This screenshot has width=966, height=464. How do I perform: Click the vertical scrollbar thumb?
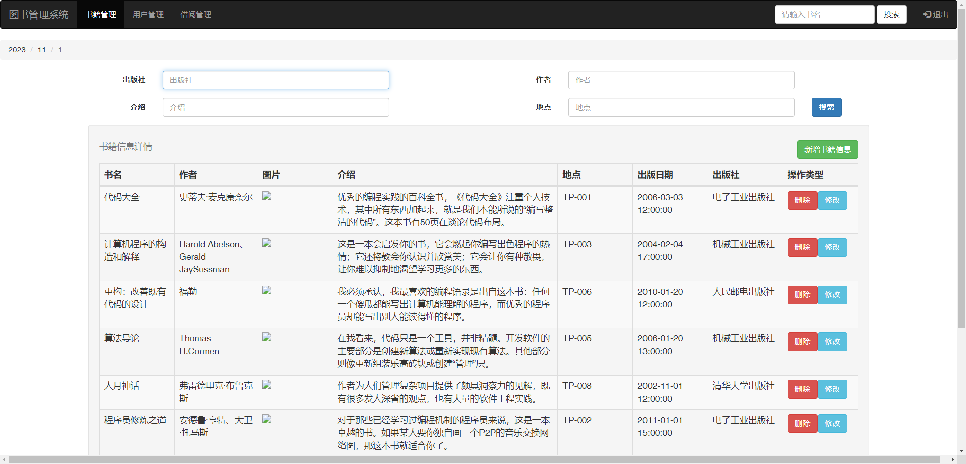pos(961,167)
